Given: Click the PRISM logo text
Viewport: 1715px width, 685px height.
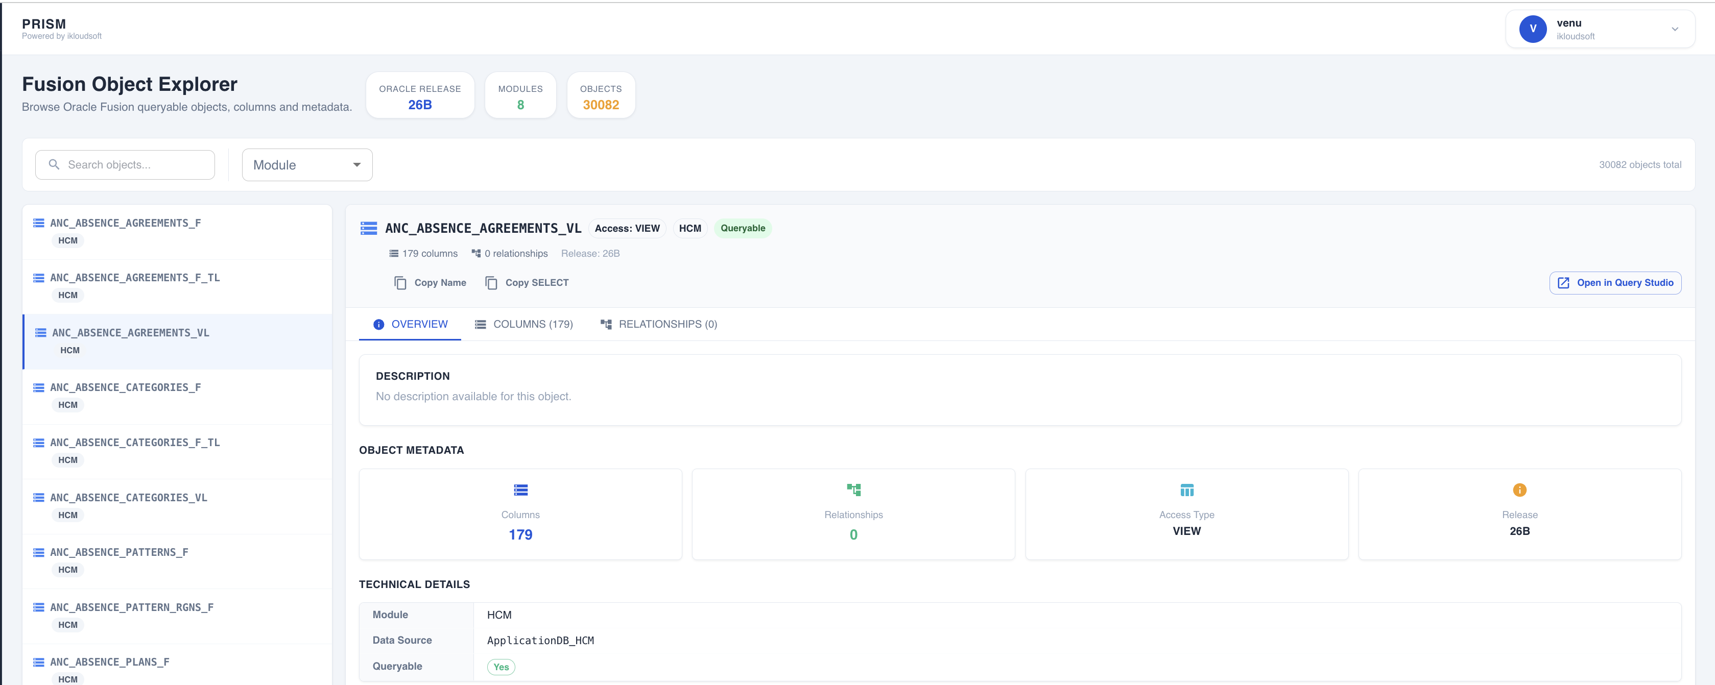Looking at the screenshot, I should pyautogui.click(x=44, y=24).
